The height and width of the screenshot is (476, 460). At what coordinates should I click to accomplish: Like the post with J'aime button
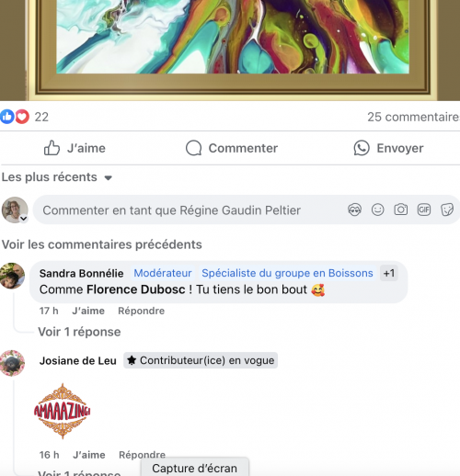tap(75, 148)
